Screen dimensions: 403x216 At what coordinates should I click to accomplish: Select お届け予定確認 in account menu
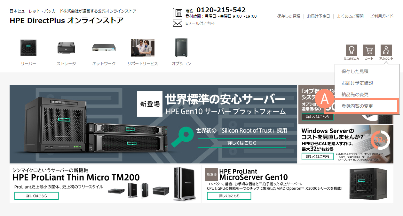point(357,83)
